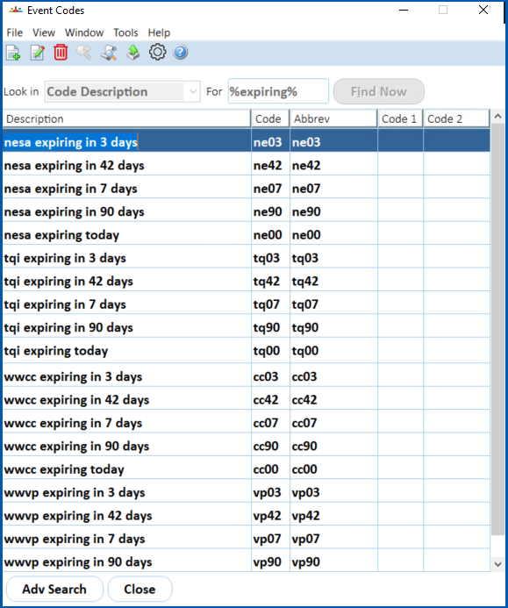Sort by the Abbrev column header
The height and width of the screenshot is (608, 508).
click(x=333, y=118)
